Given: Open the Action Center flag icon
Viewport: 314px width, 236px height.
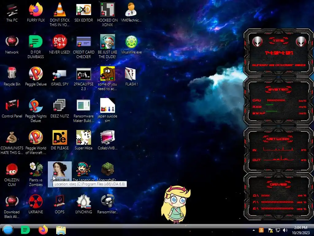Looking at the screenshot, I should tap(270, 230).
